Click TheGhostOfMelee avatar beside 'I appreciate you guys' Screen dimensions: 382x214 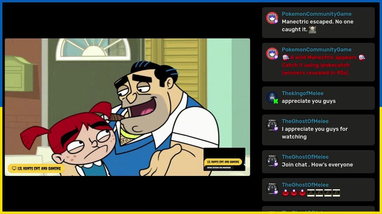point(272,125)
